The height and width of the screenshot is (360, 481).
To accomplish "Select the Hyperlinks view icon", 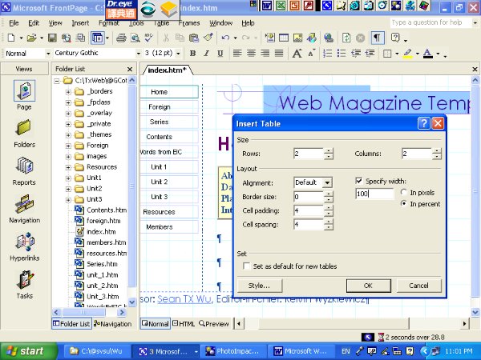I will pyautogui.click(x=24, y=244).
